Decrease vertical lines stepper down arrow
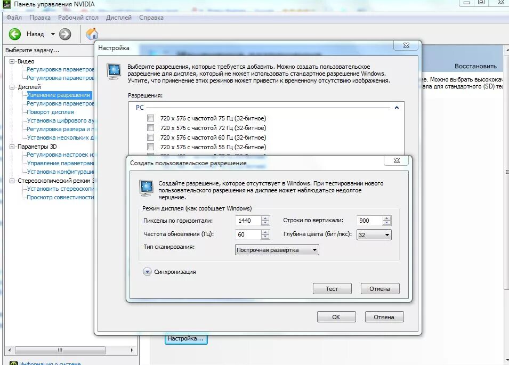 386,223
